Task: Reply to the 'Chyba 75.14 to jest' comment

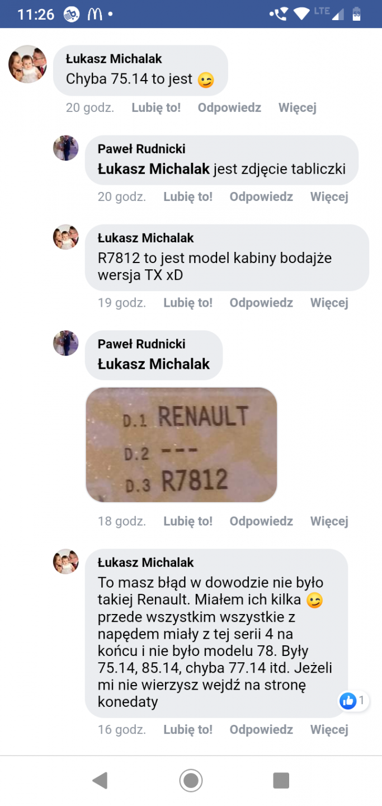Action: (x=229, y=107)
